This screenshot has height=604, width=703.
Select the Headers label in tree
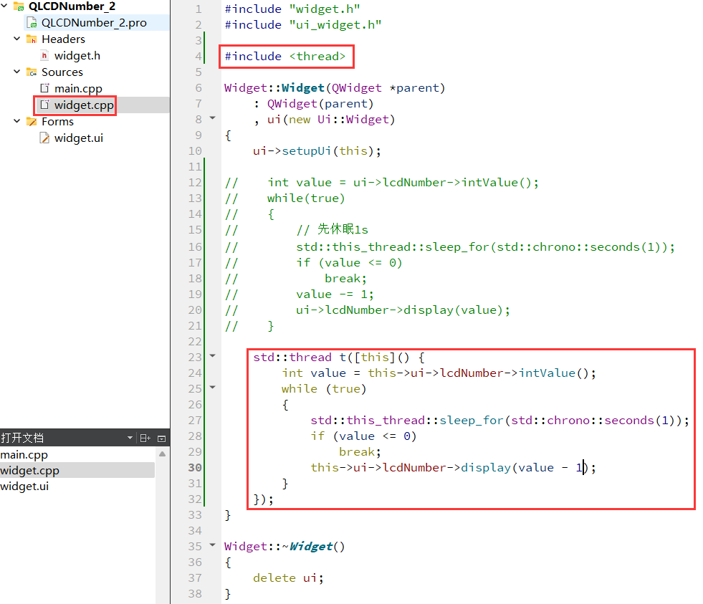pyautogui.click(x=63, y=39)
